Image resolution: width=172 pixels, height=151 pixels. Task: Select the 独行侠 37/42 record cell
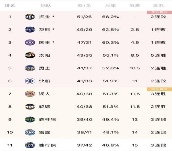click(84, 145)
